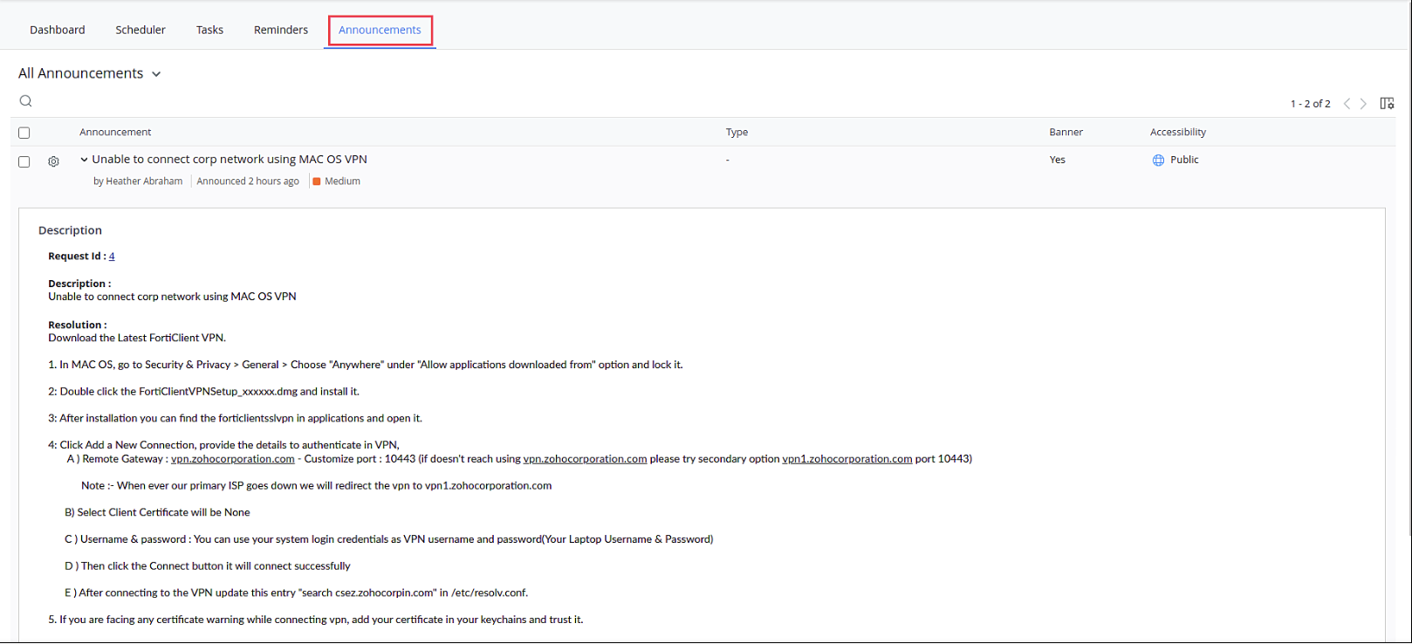
Task: Click the Public globe icon
Action: click(x=1158, y=161)
